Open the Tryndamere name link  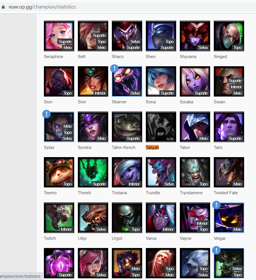[191, 193]
